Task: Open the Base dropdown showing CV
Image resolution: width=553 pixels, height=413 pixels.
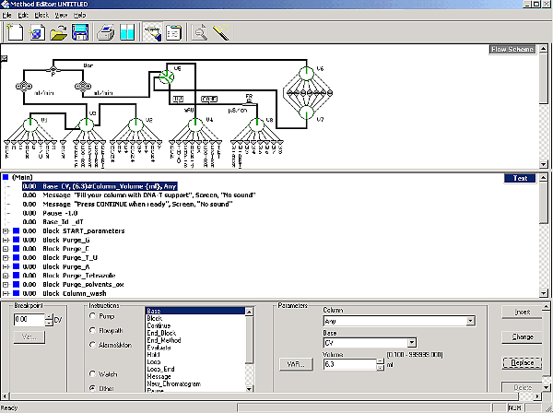Action: click(411, 342)
